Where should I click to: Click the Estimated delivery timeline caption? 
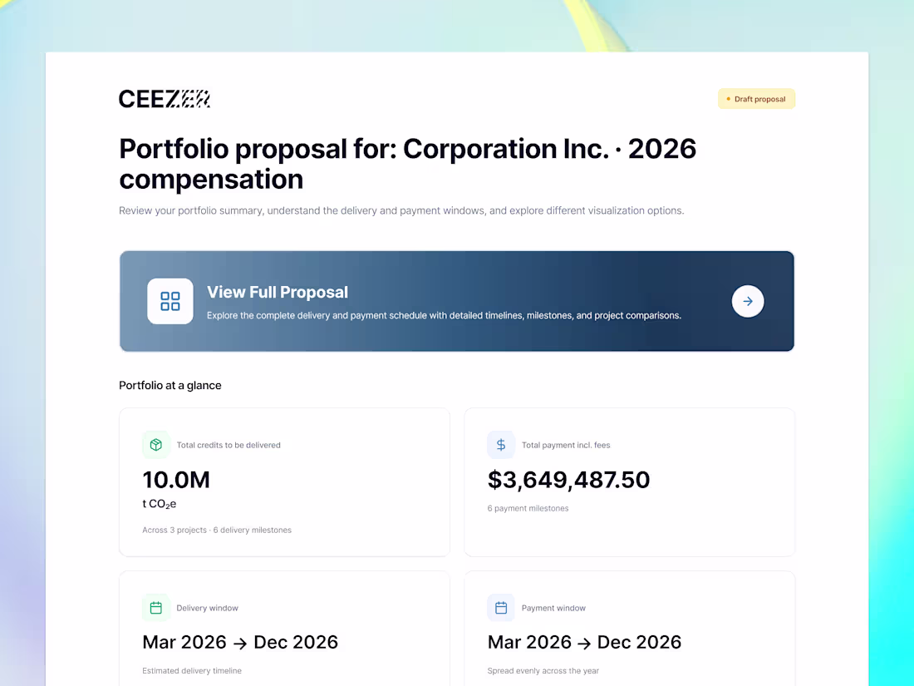coord(192,670)
